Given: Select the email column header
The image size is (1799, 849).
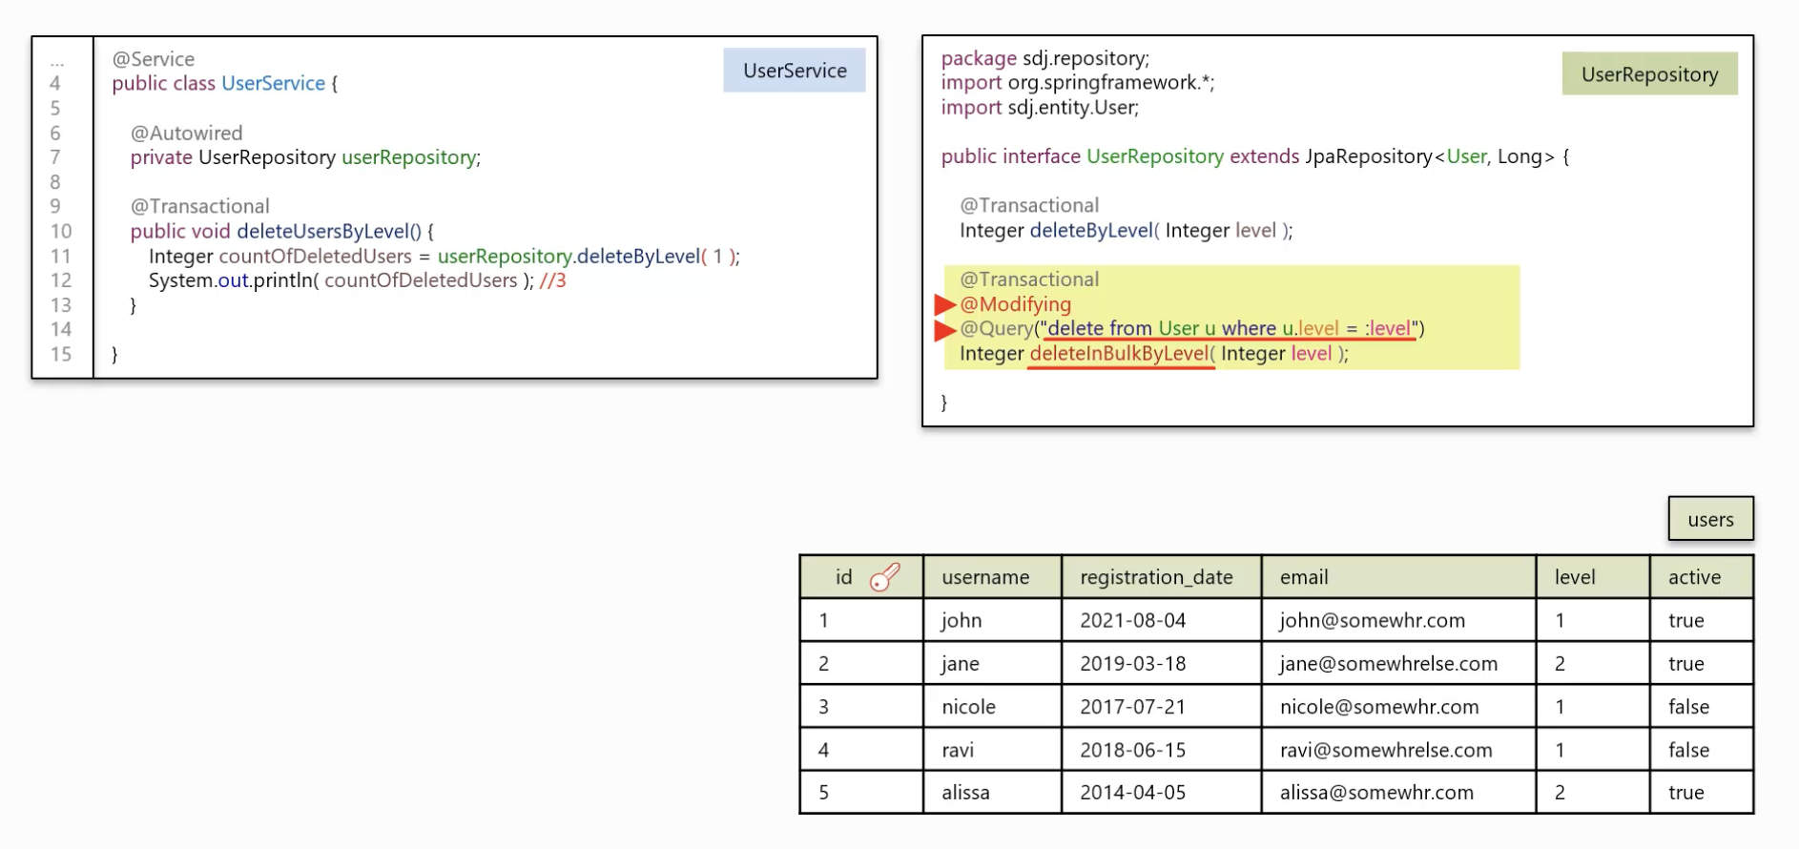Looking at the screenshot, I should (x=1398, y=577).
